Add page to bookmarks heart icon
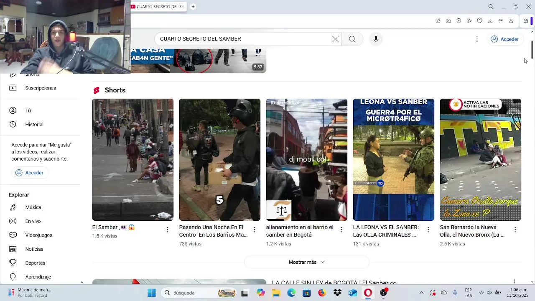The height and width of the screenshot is (301, 535). 479,21
